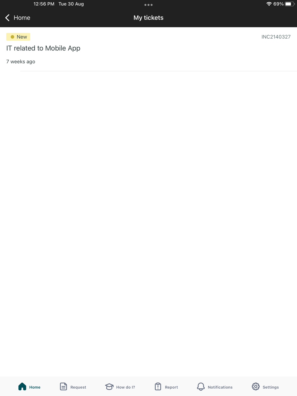Screen dimensions: 297x396
Task: Switch to the Settings tab label
Action: click(271, 387)
